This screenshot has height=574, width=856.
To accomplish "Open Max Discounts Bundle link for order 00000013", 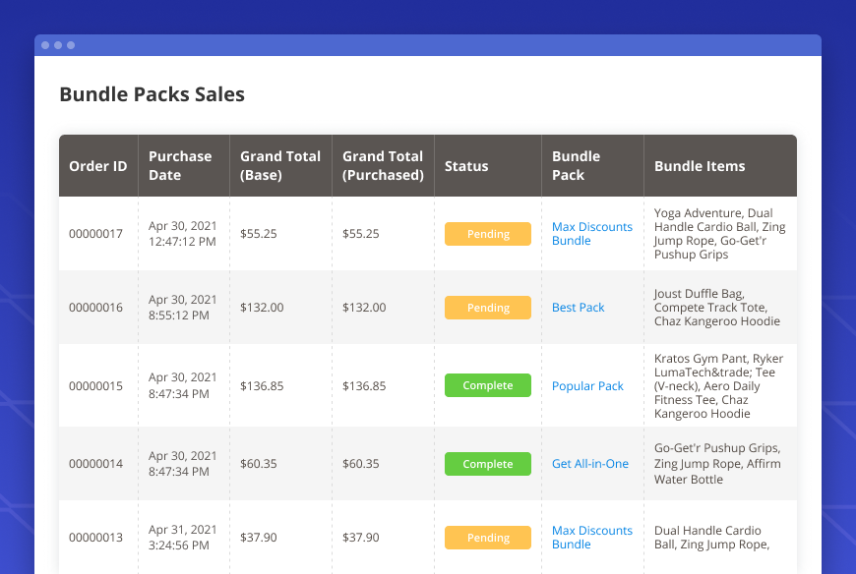I will (x=591, y=538).
